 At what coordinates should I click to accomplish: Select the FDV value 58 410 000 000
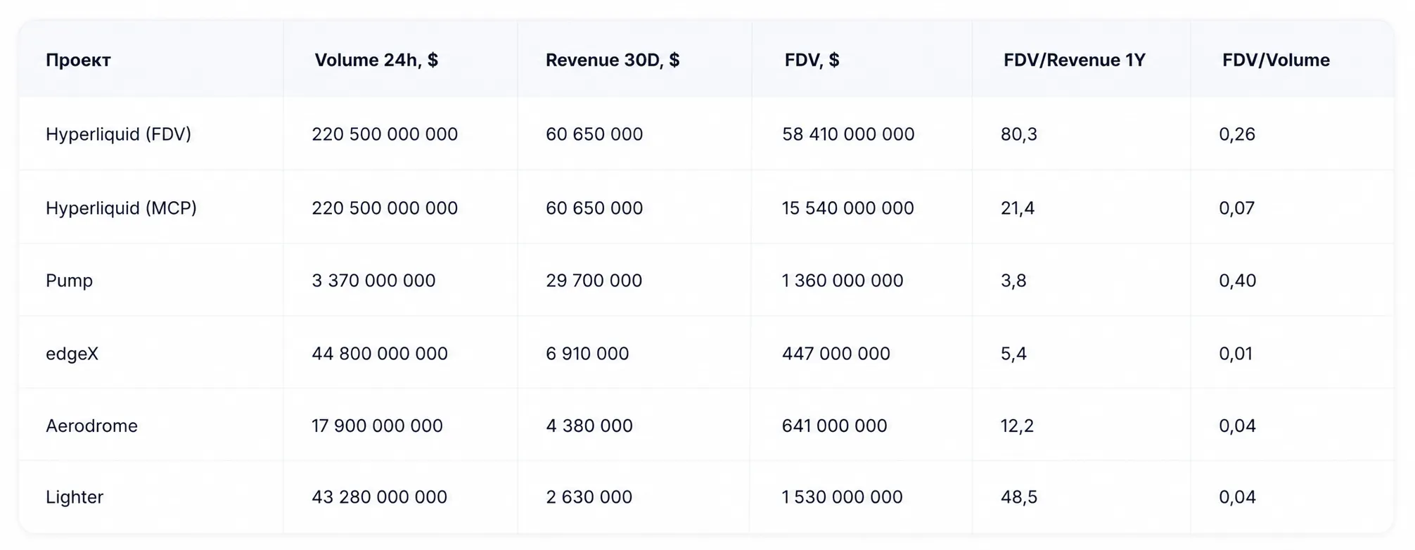pyautogui.click(x=848, y=134)
